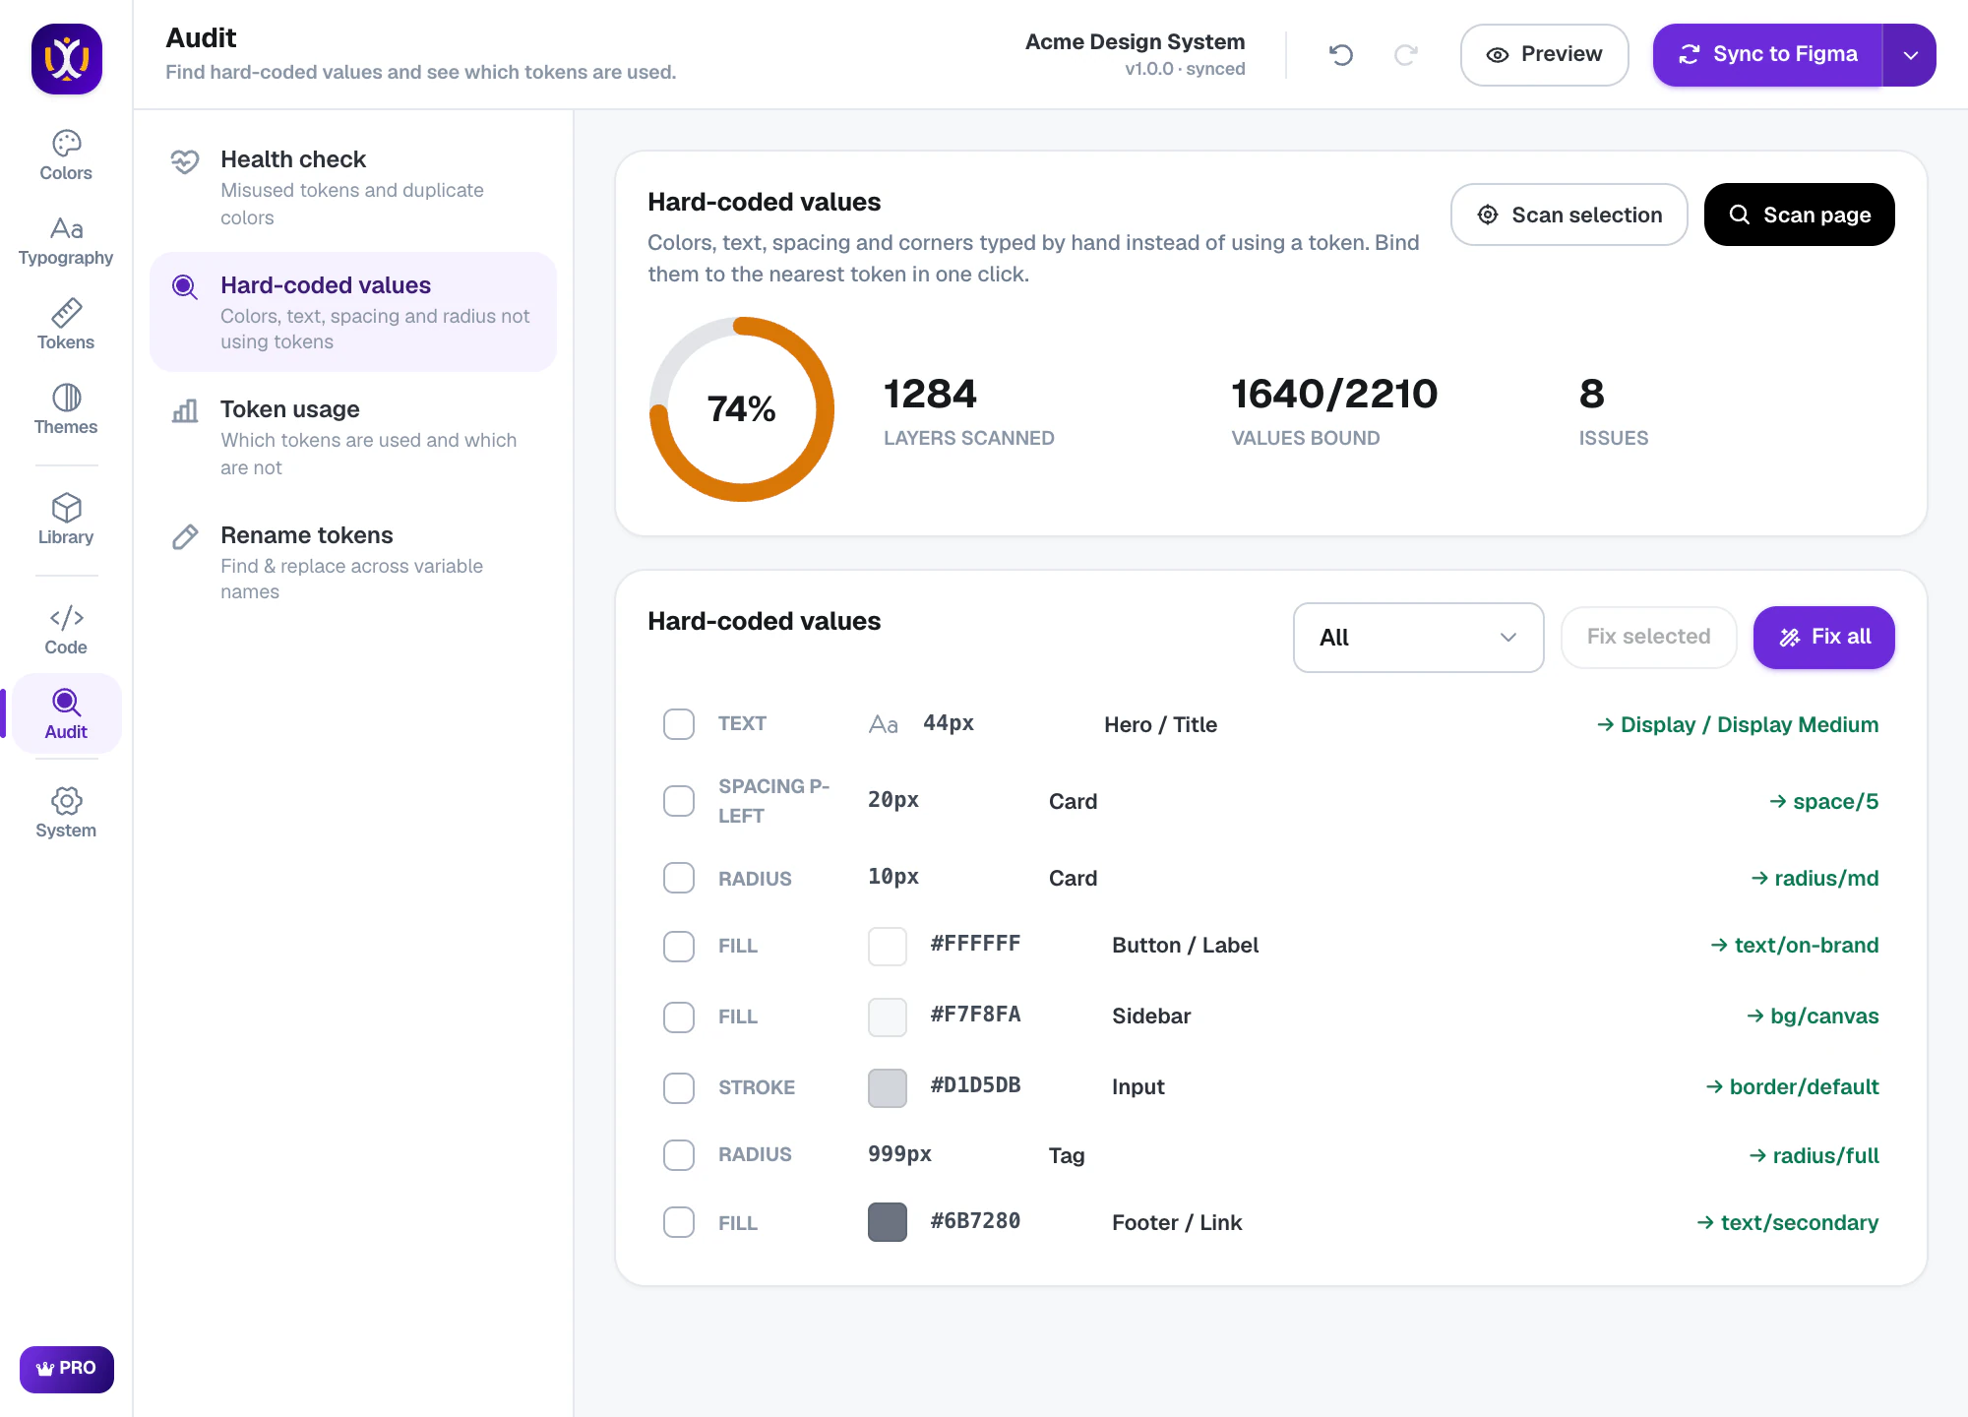Click the Fix all button

[1823, 638]
